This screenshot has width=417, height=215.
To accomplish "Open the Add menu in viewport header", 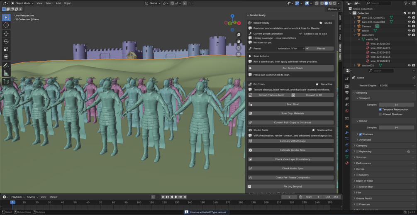I will tap(58, 3).
